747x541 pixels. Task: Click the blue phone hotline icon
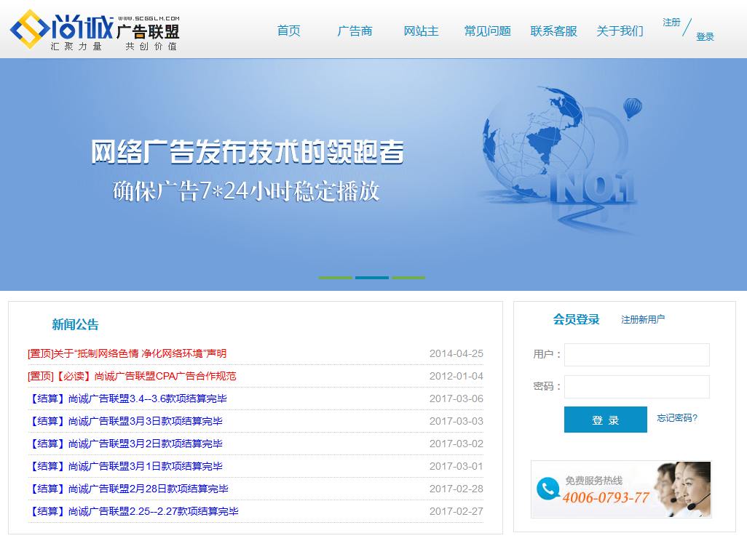tap(548, 488)
